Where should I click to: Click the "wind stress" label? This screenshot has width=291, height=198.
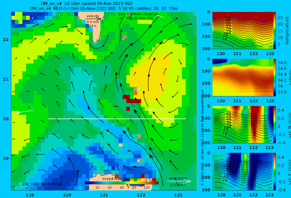tap(178, 178)
